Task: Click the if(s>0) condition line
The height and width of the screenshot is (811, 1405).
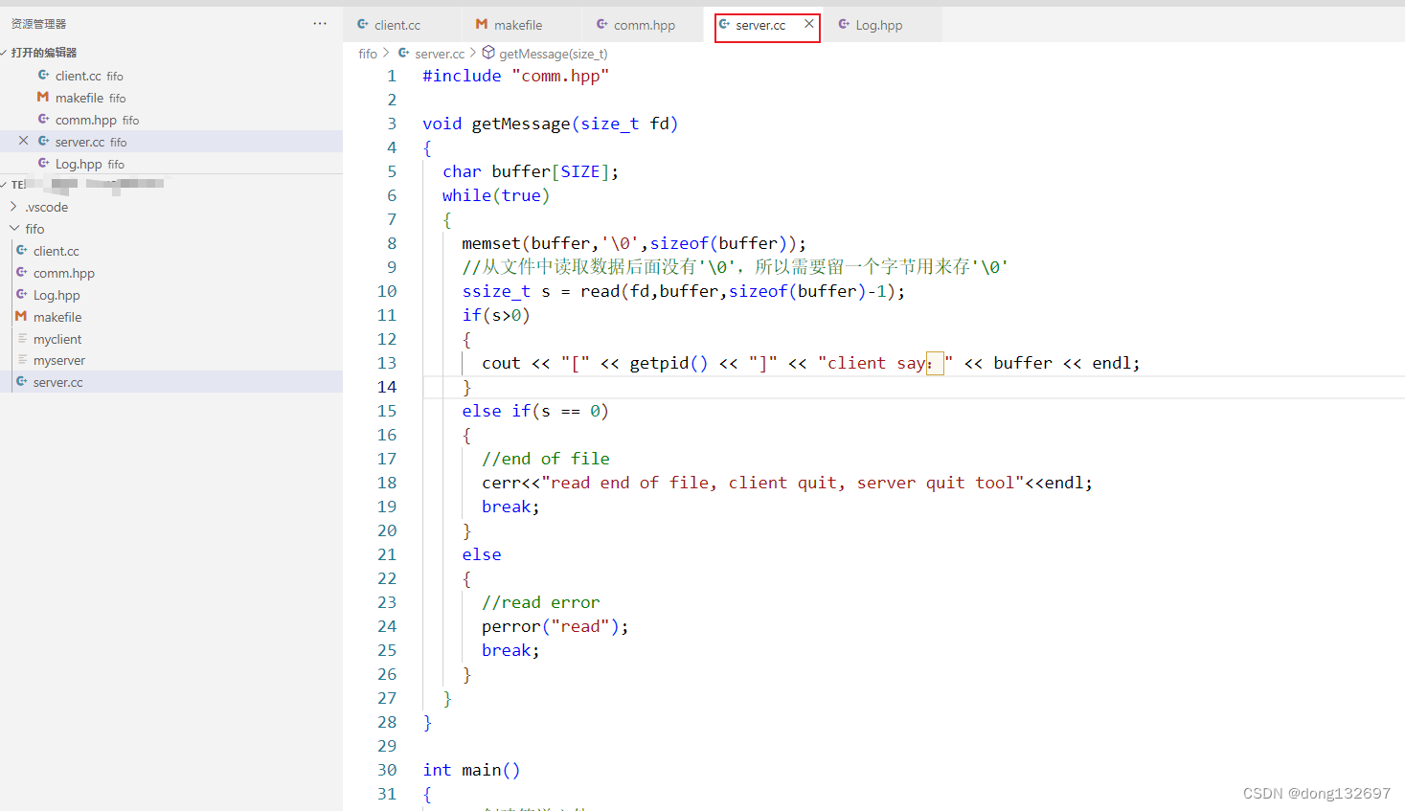Action: [x=496, y=315]
